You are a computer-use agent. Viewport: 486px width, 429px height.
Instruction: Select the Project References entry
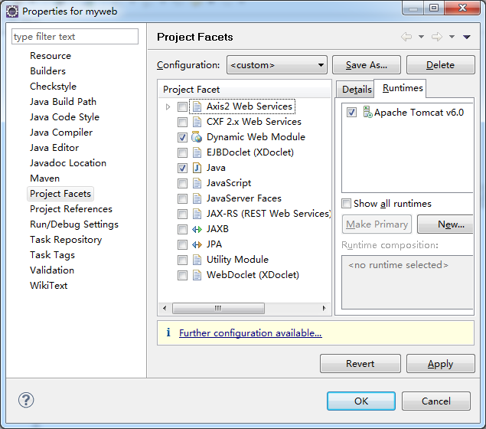71,209
